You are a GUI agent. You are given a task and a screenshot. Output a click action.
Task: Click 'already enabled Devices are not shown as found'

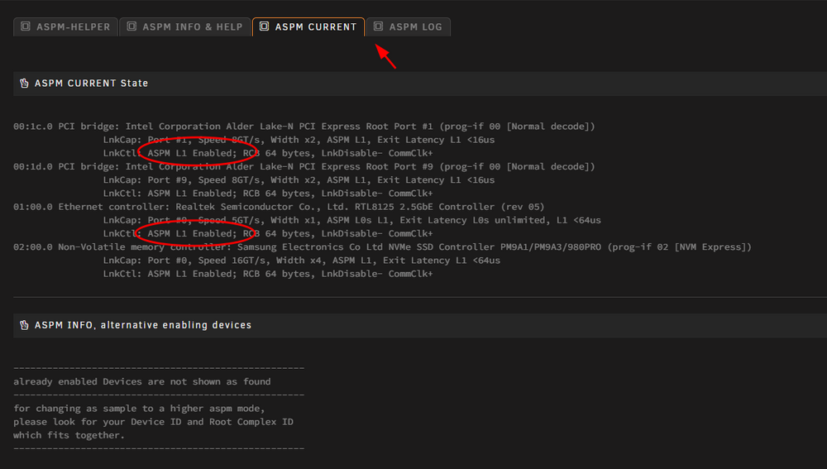(142, 381)
